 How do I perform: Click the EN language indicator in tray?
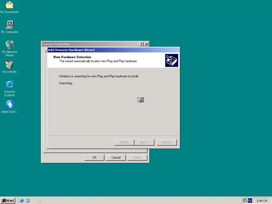click(250, 201)
